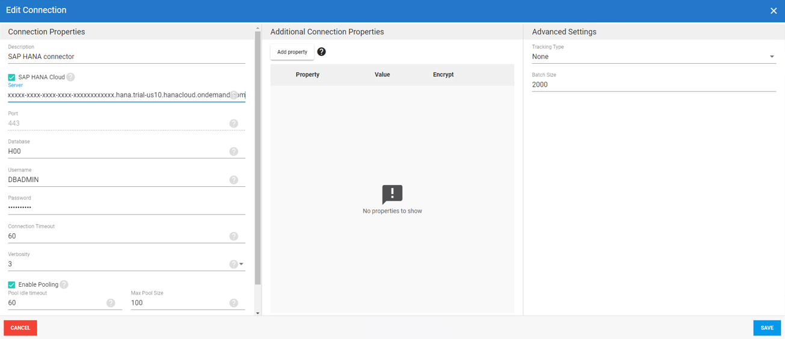Close the Edit Connection dialog
This screenshot has height=339, width=785.
[774, 11]
